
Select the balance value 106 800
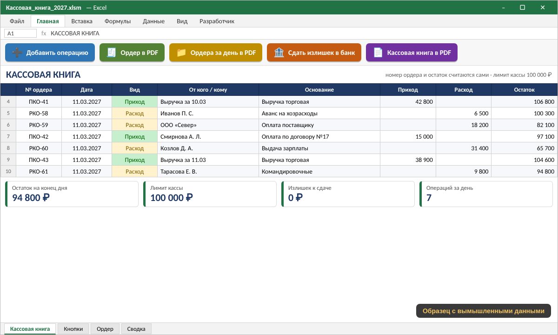click(x=525, y=102)
